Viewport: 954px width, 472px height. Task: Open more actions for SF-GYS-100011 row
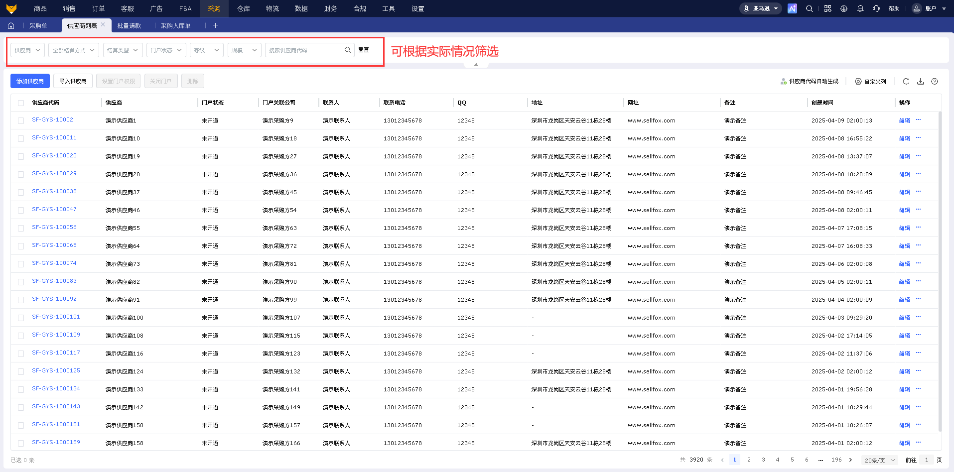click(x=919, y=138)
